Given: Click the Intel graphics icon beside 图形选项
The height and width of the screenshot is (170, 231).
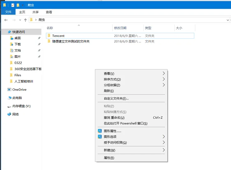Looking at the screenshot, I should (x=100, y=137).
